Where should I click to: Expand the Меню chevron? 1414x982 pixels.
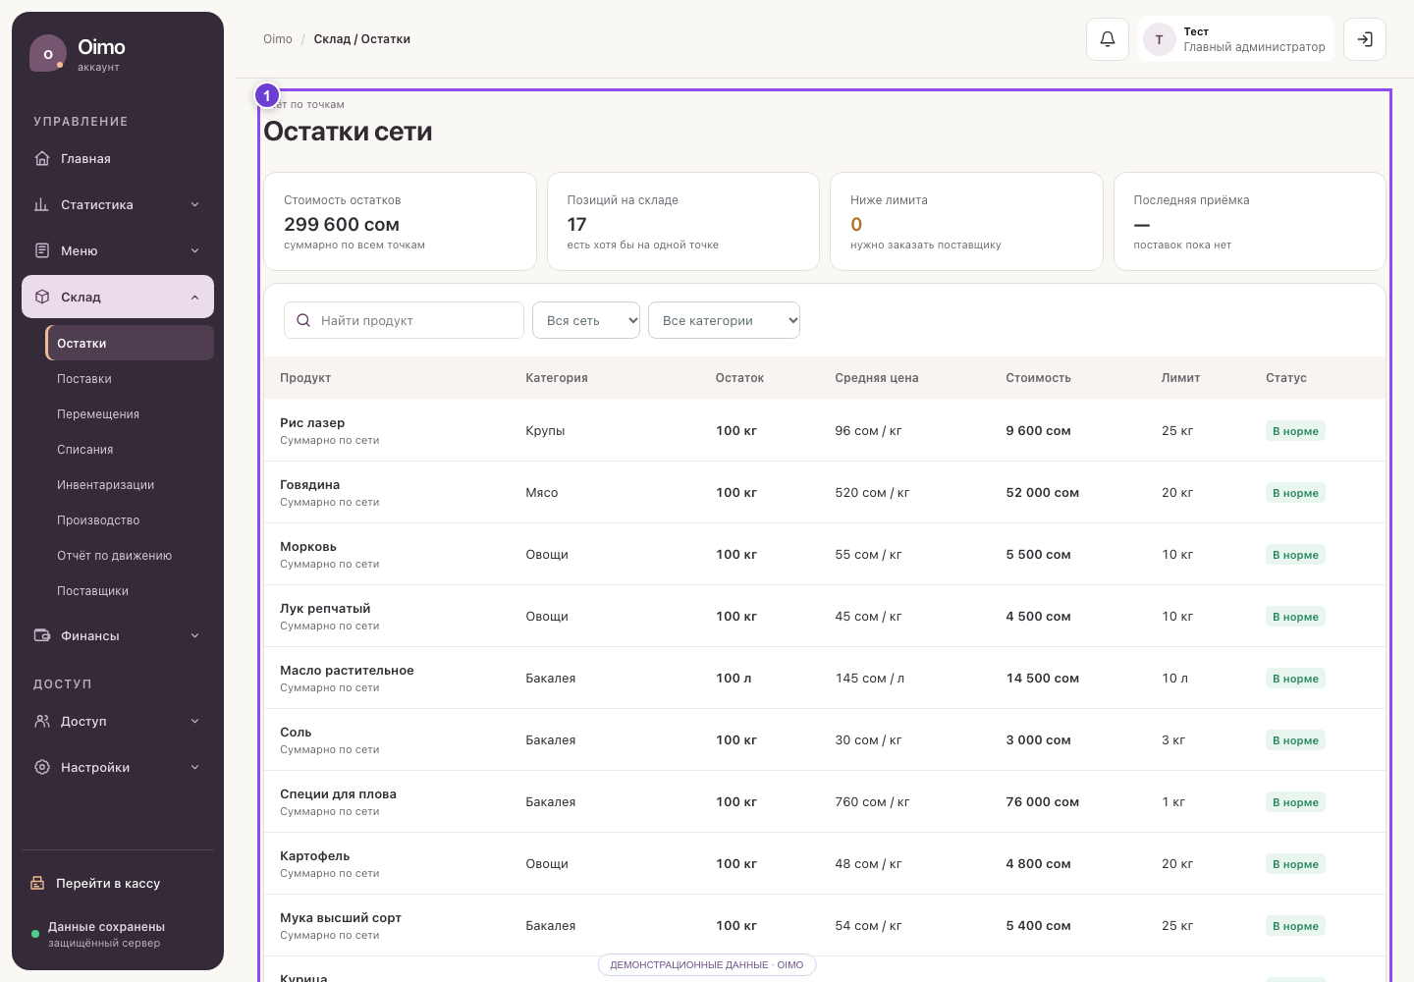pyautogui.click(x=194, y=250)
